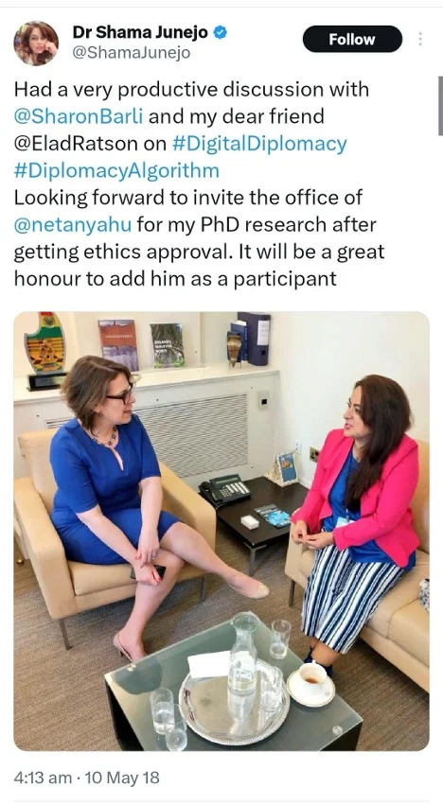Click the Follow button
Image resolution: width=443 pixels, height=804 pixels.
click(352, 39)
